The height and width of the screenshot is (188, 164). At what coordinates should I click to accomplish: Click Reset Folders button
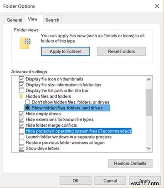pos(121,51)
